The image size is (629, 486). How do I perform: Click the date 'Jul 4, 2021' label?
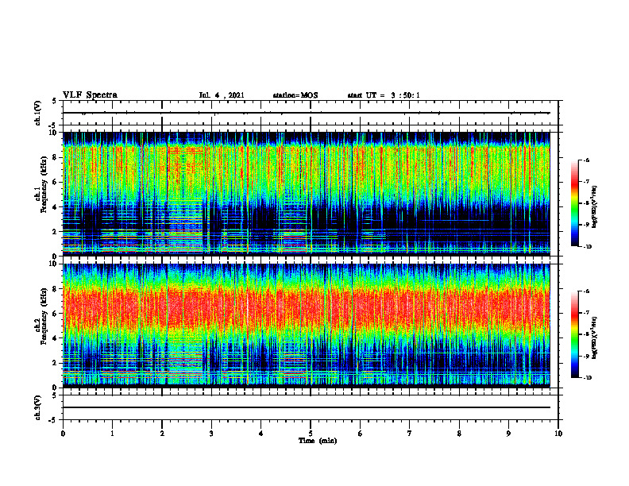click(x=222, y=95)
